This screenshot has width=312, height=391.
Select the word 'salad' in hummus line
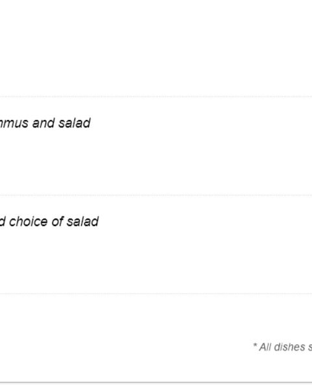pos(74,123)
